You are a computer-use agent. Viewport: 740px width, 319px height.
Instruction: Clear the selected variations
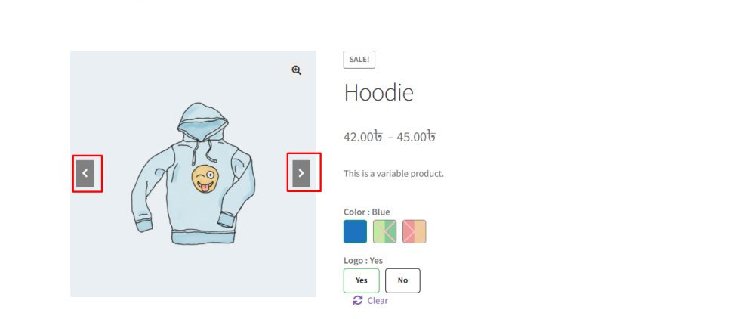coord(378,301)
